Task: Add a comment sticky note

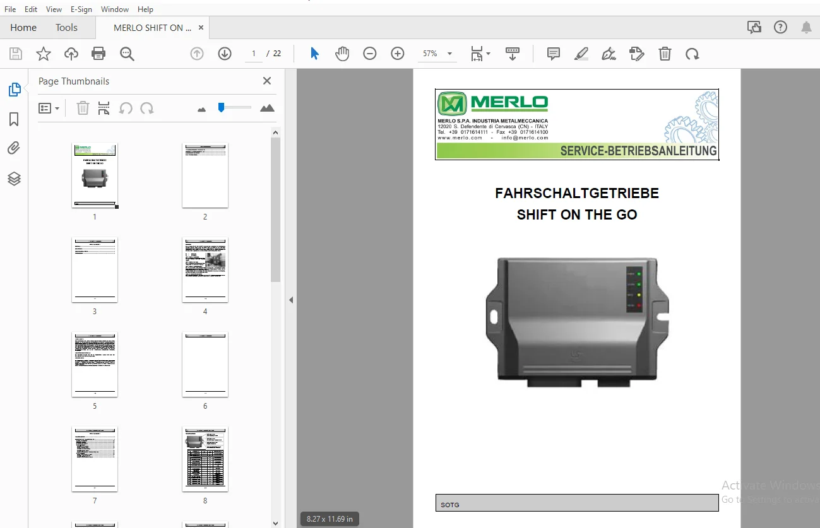Action: coord(554,54)
